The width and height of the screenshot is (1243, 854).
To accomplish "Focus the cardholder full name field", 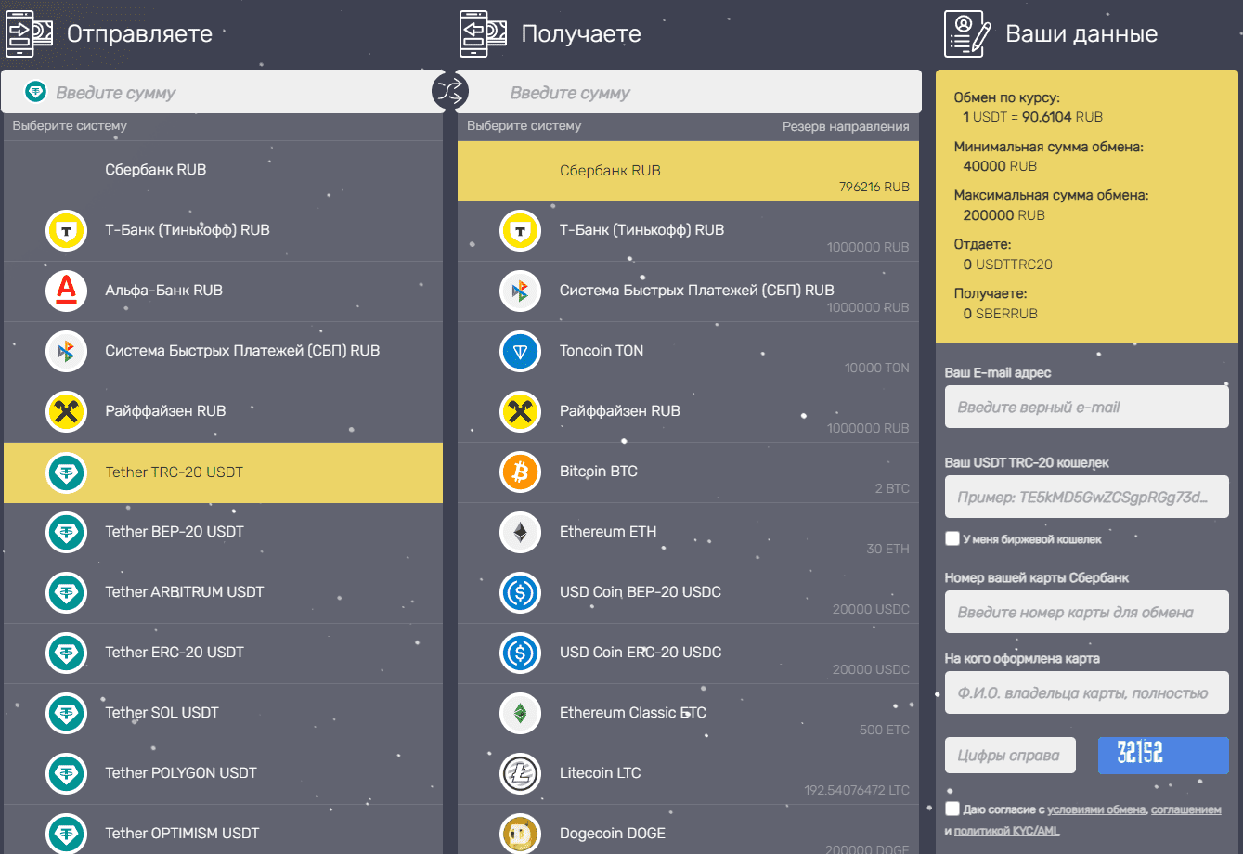I will (x=1087, y=692).
